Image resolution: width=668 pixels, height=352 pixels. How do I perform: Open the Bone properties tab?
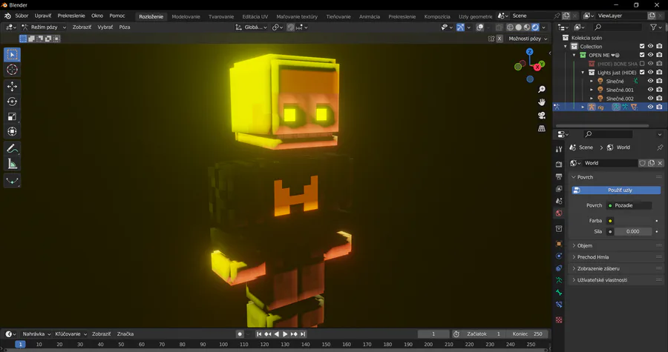[559, 293]
